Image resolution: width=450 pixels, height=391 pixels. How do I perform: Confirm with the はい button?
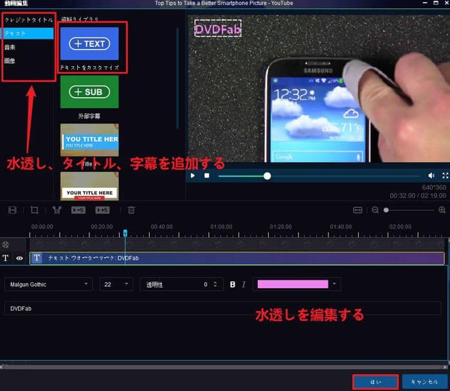(x=375, y=382)
